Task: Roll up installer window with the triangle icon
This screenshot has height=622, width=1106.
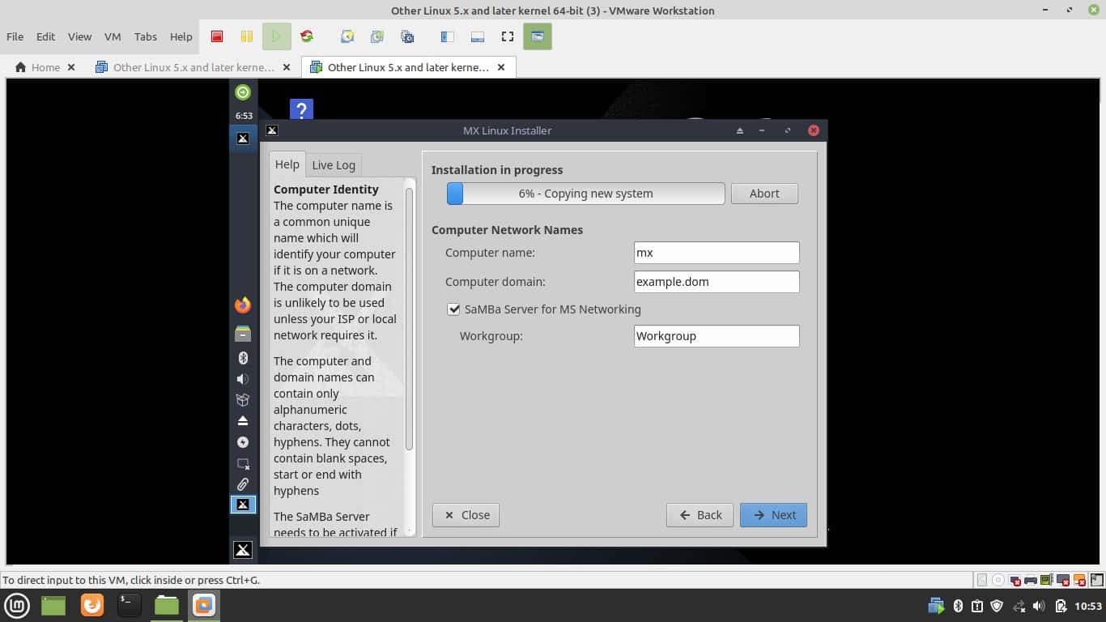Action: 739,130
